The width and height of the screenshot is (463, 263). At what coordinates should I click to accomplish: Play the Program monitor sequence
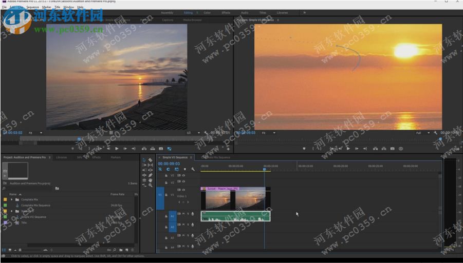coord(348,149)
